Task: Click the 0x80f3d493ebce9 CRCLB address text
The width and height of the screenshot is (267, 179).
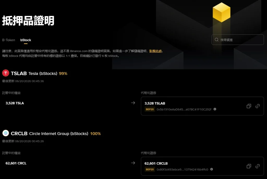Action: click(x=182, y=169)
